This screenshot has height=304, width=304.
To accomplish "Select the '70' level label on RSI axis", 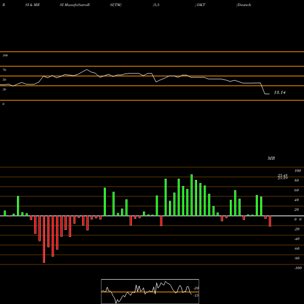I will pyautogui.click(x=4, y=70).
